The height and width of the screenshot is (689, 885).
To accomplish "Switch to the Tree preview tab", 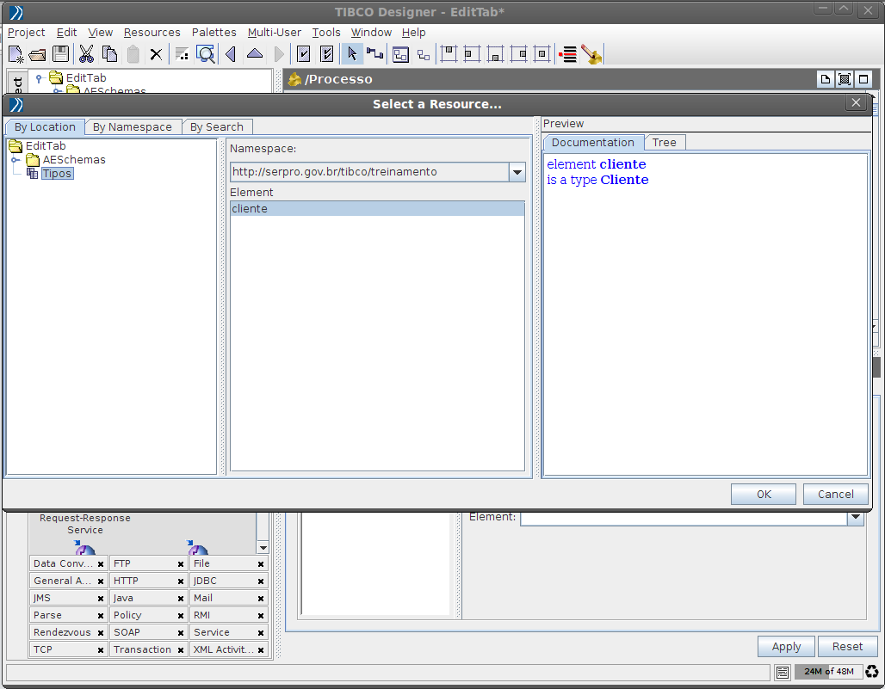I will point(664,143).
